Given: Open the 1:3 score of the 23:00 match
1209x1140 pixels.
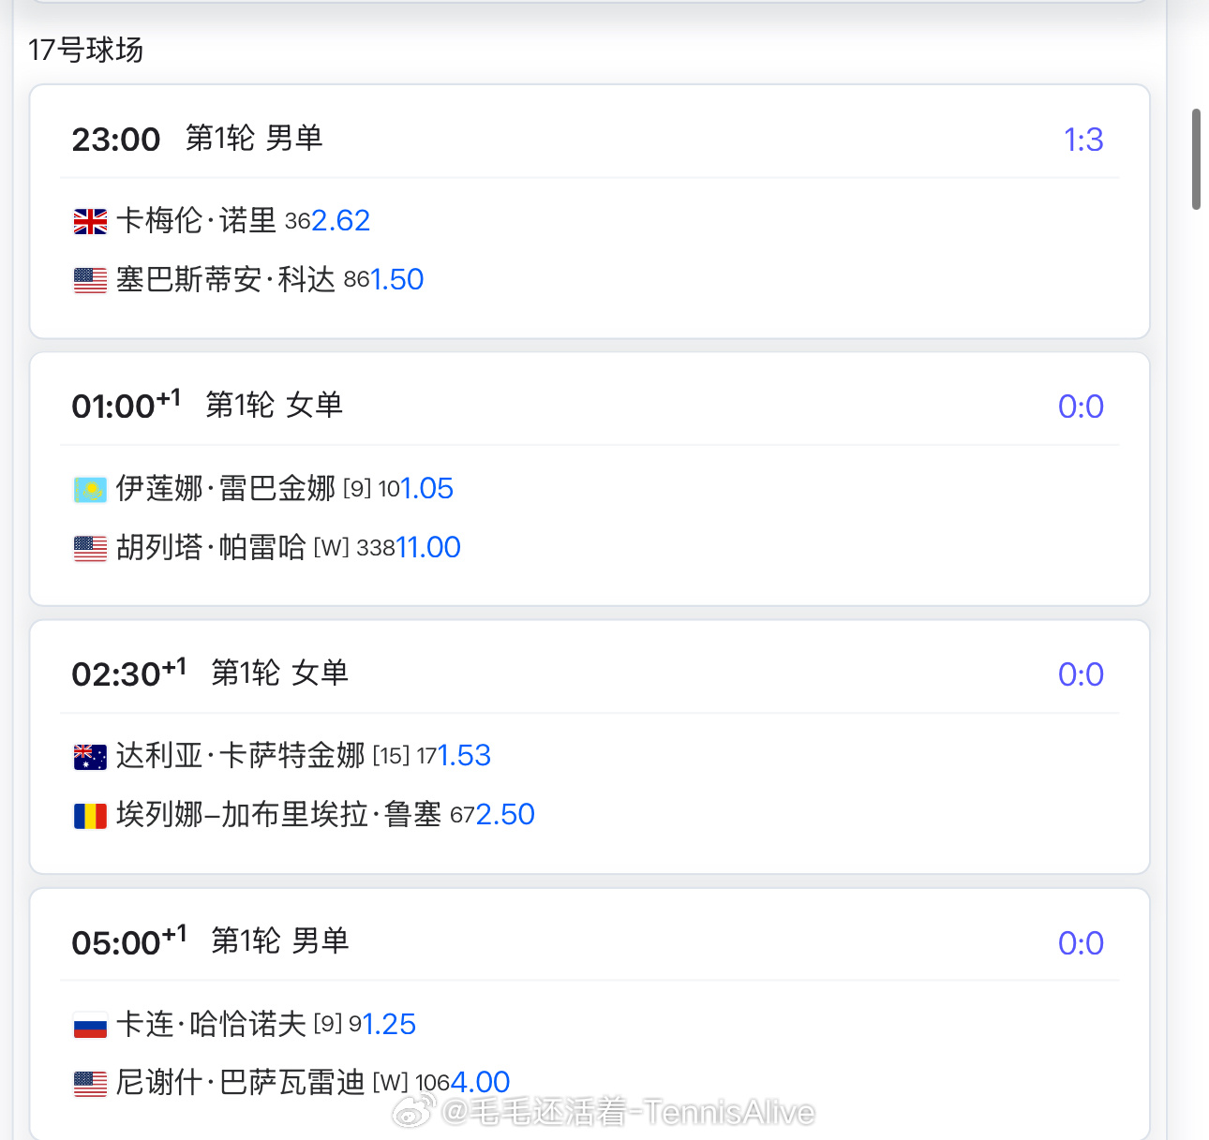Looking at the screenshot, I should 1083,140.
